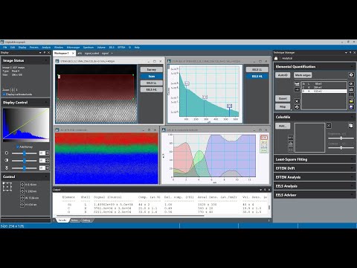Click the Output panel horizontal scrollbar
The width and height of the screenshot is (357, 268).
130,216
